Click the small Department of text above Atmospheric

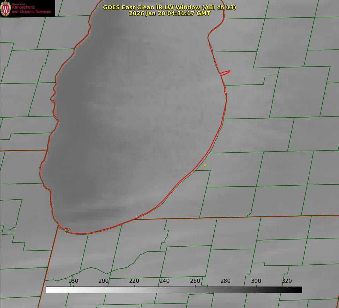coord(18,4)
